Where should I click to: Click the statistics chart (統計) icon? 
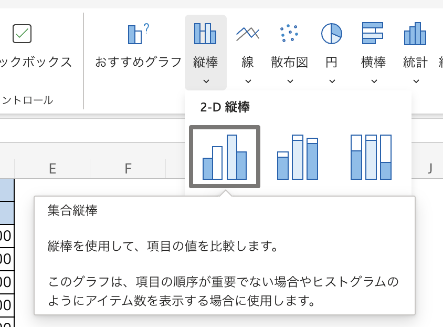pos(415,34)
